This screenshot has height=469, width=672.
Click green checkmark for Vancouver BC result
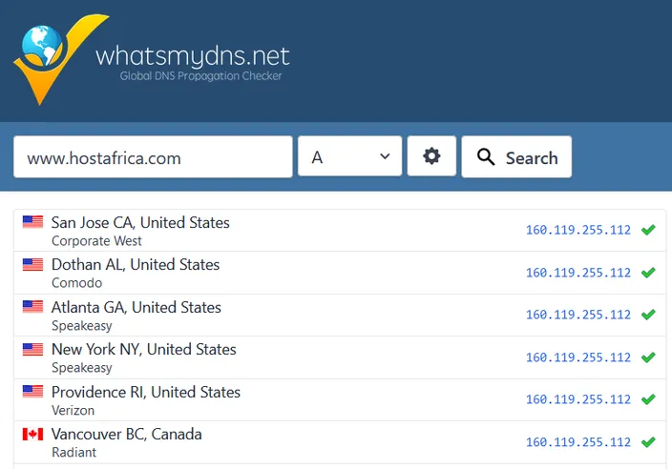[648, 441]
